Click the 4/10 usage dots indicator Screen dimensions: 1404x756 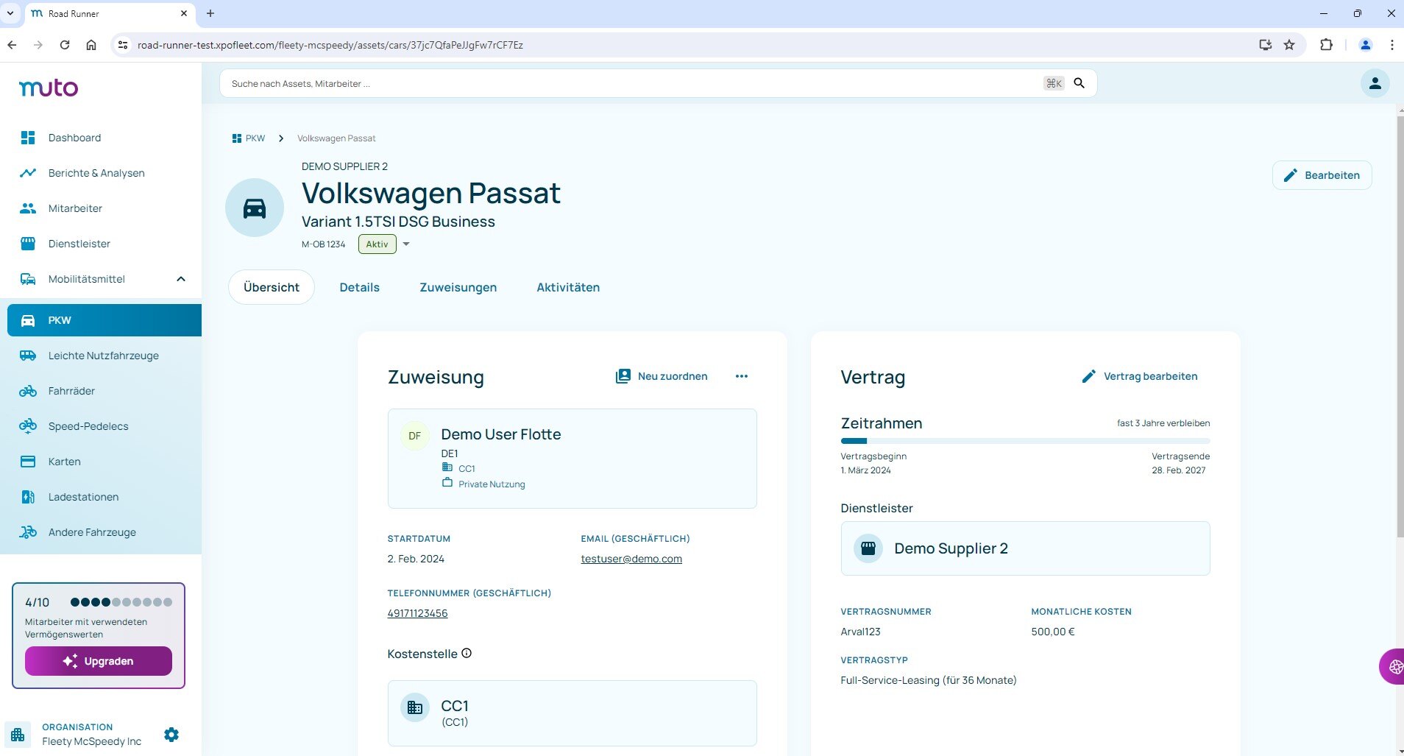(x=121, y=602)
